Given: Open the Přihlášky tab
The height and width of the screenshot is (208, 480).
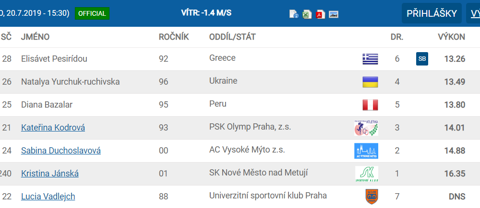Looking at the screenshot, I should point(432,13).
